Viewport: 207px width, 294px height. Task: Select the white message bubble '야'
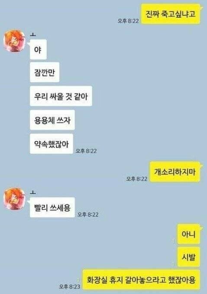click(38, 49)
